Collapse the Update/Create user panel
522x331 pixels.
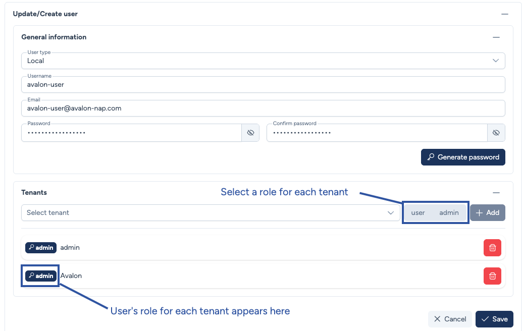(504, 14)
